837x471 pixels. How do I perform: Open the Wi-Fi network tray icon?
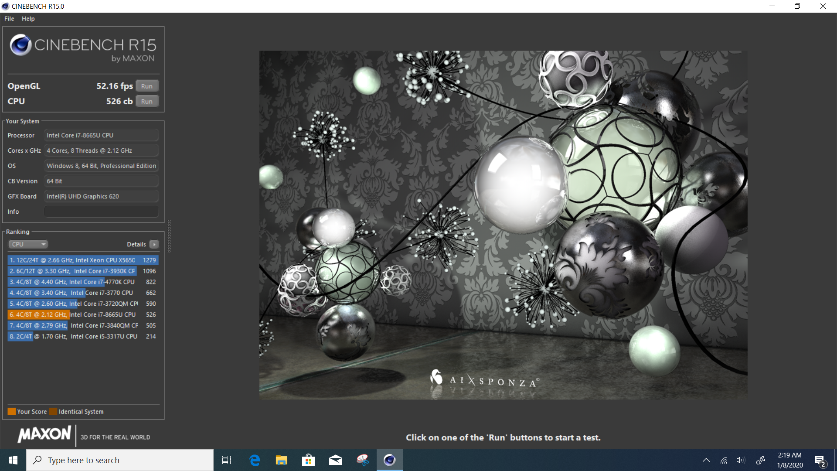point(724,460)
